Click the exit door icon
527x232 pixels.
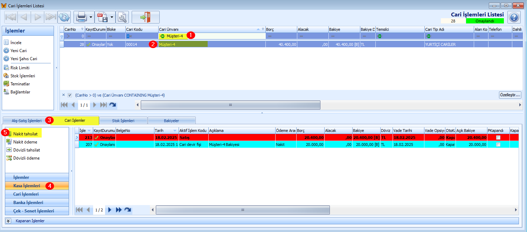(145, 17)
